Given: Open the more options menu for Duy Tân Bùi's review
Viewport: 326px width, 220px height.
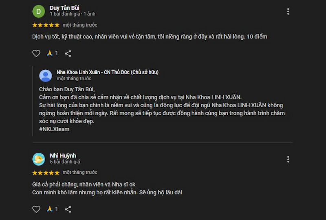Looking at the screenshot, I should click(288, 11).
